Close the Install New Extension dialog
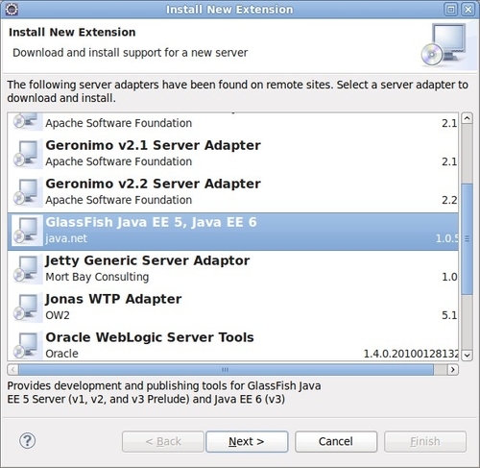This screenshot has width=480, height=468. tap(468, 10)
